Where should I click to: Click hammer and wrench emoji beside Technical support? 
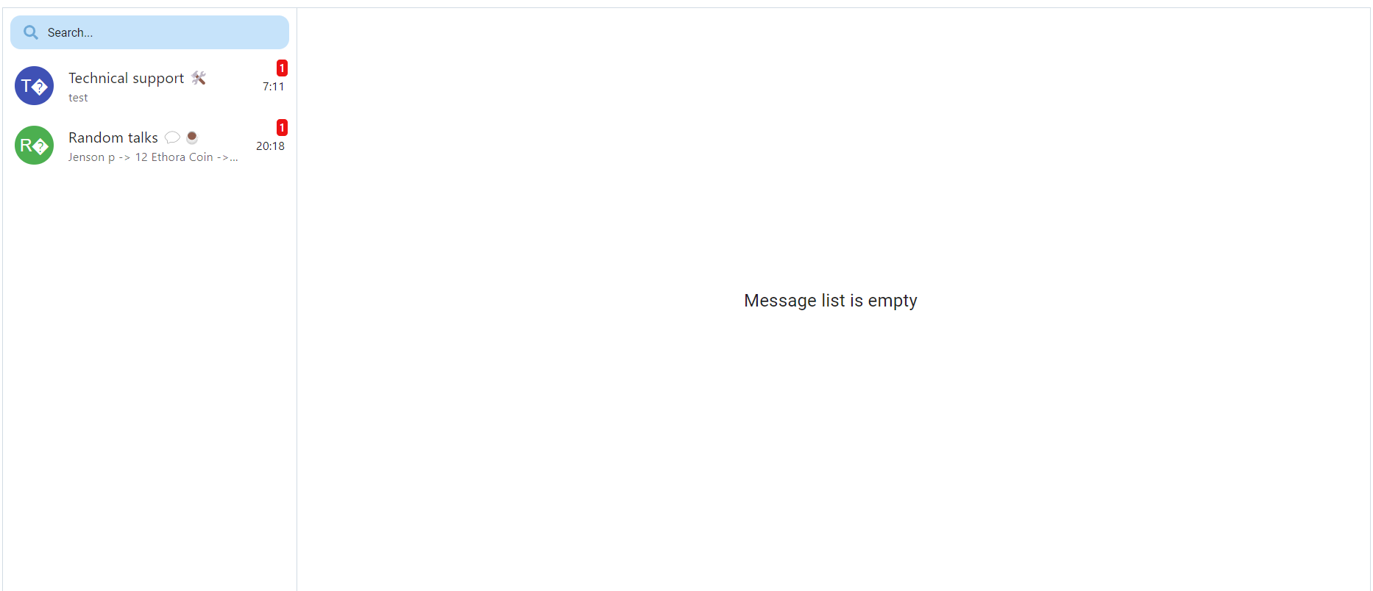199,78
